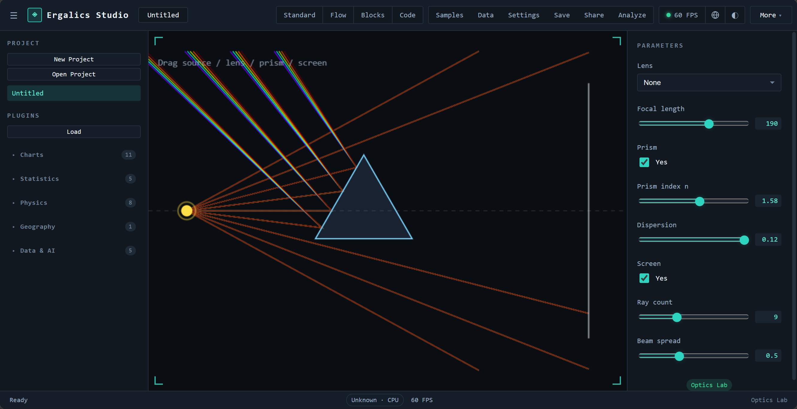Open the Samples menu
This screenshot has height=409, width=797.
[x=449, y=15]
